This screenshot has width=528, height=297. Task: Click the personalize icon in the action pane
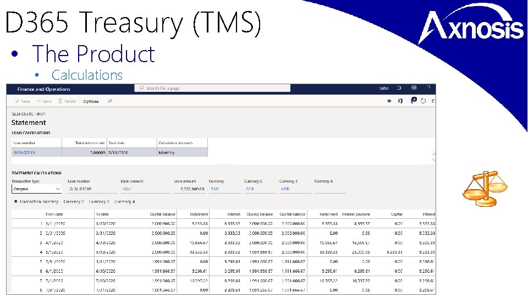(x=389, y=101)
